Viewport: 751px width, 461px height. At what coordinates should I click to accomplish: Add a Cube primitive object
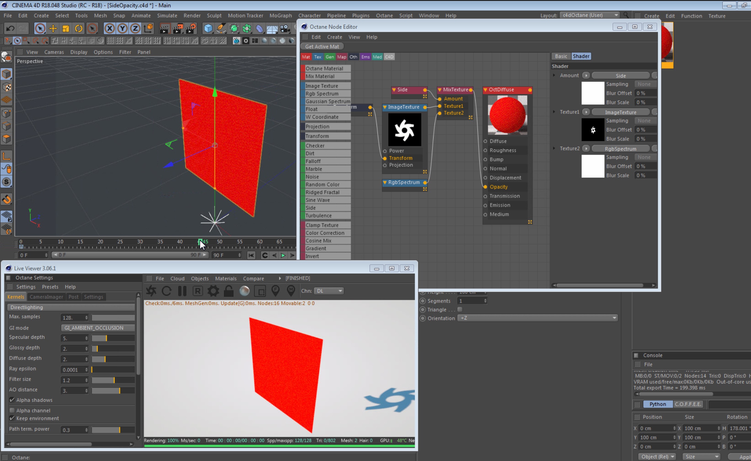coord(208,29)
